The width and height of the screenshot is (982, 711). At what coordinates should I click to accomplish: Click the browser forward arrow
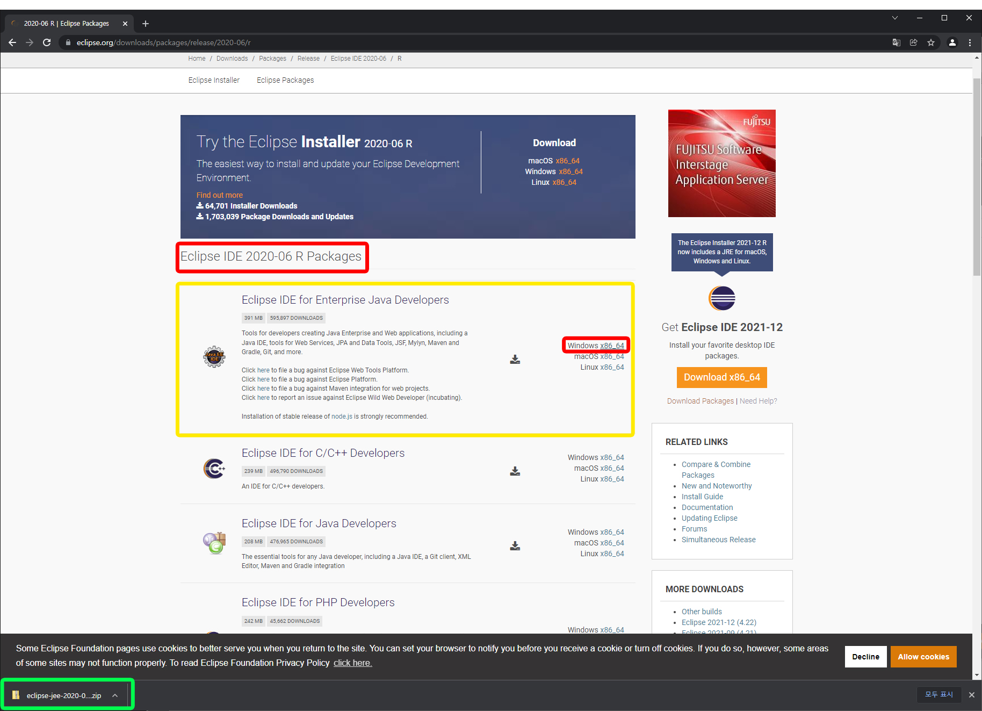click(x=30, y=42)
